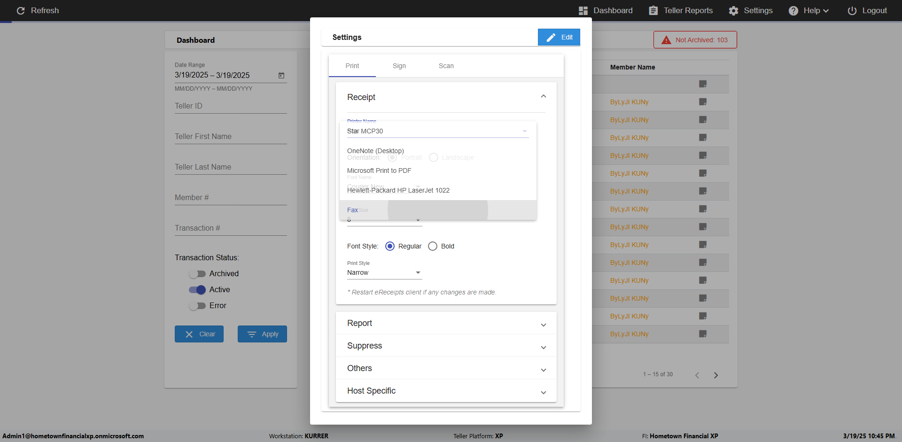Switch to the Print tab
The image size is (902, 442).
(x=352, y=66)
